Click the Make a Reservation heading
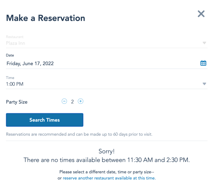 coord(45,18)
